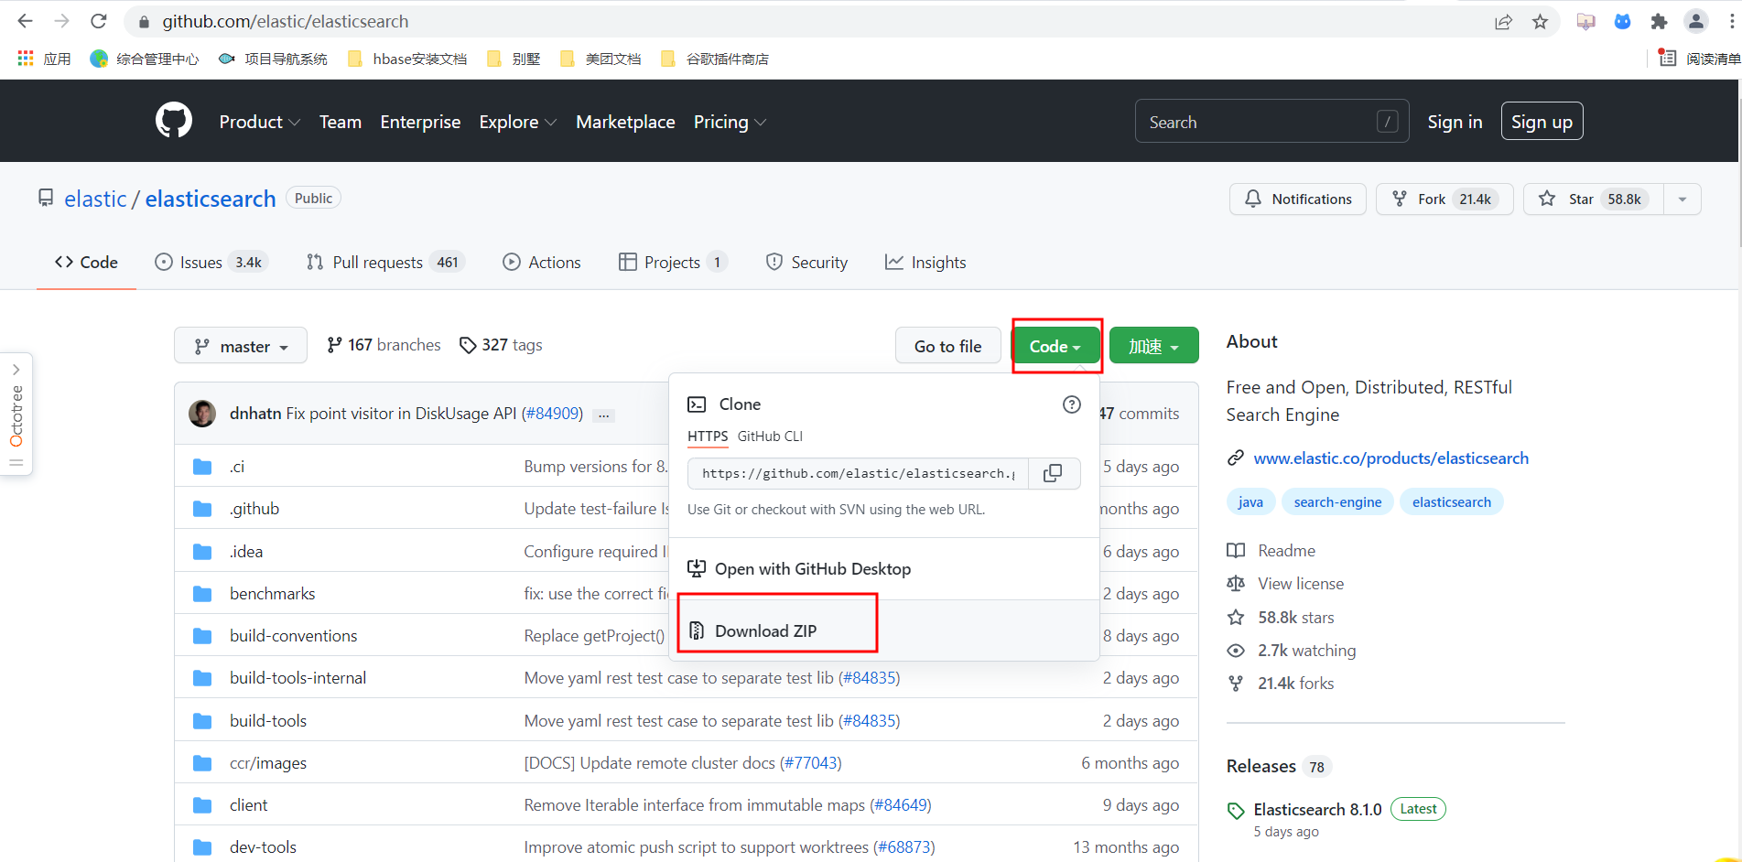View the 167 branches link
Viewport: 1742px width, 862px height.
point(384,345)
